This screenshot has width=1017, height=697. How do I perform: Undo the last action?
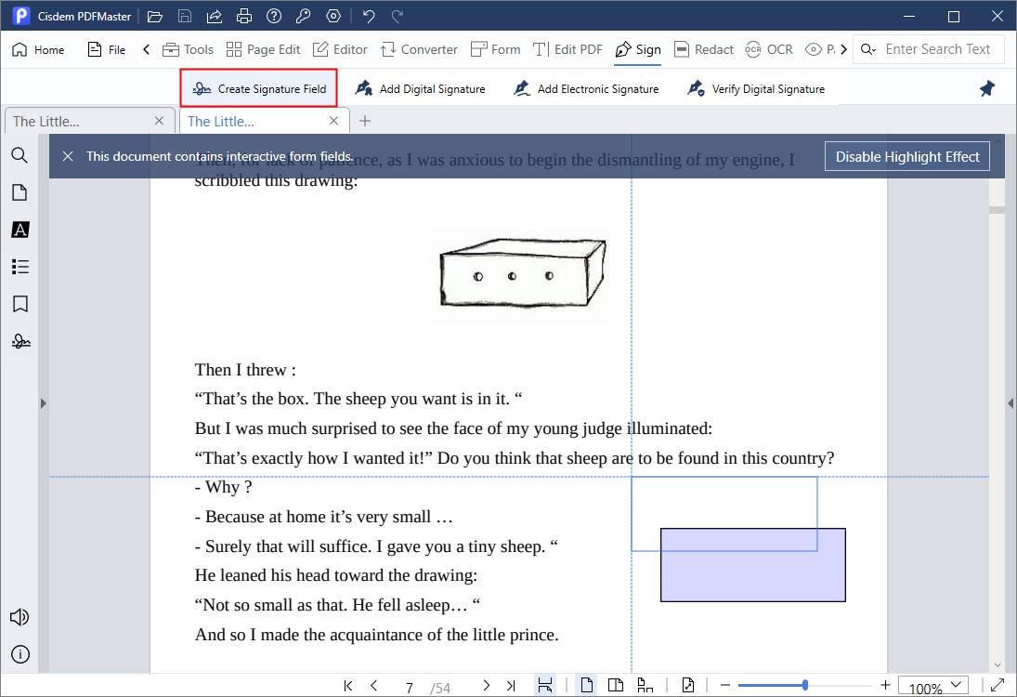click(x=369, y=16)
